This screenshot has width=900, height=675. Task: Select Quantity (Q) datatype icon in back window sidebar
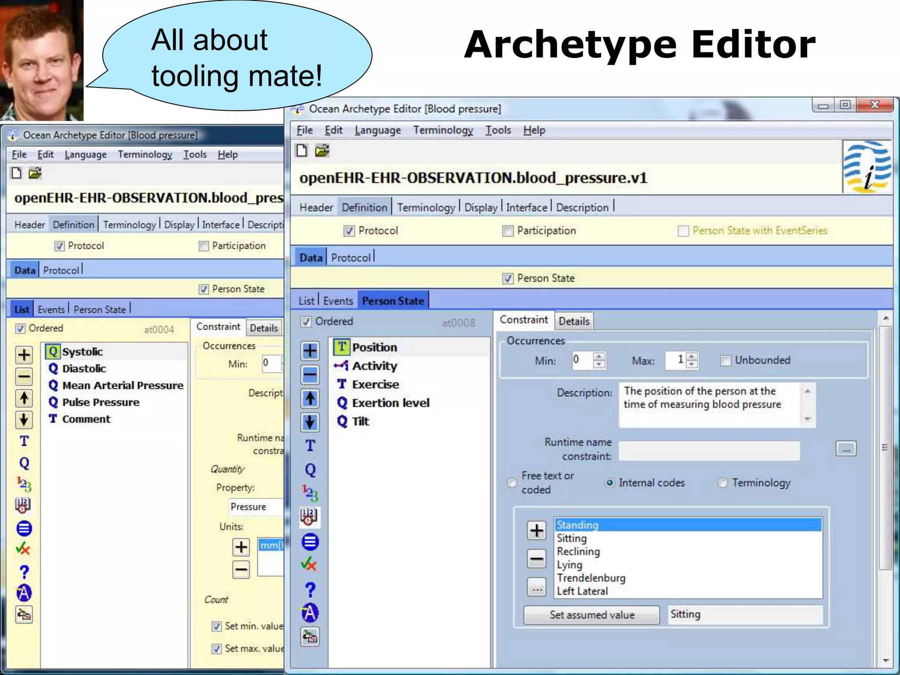(24, 463)
